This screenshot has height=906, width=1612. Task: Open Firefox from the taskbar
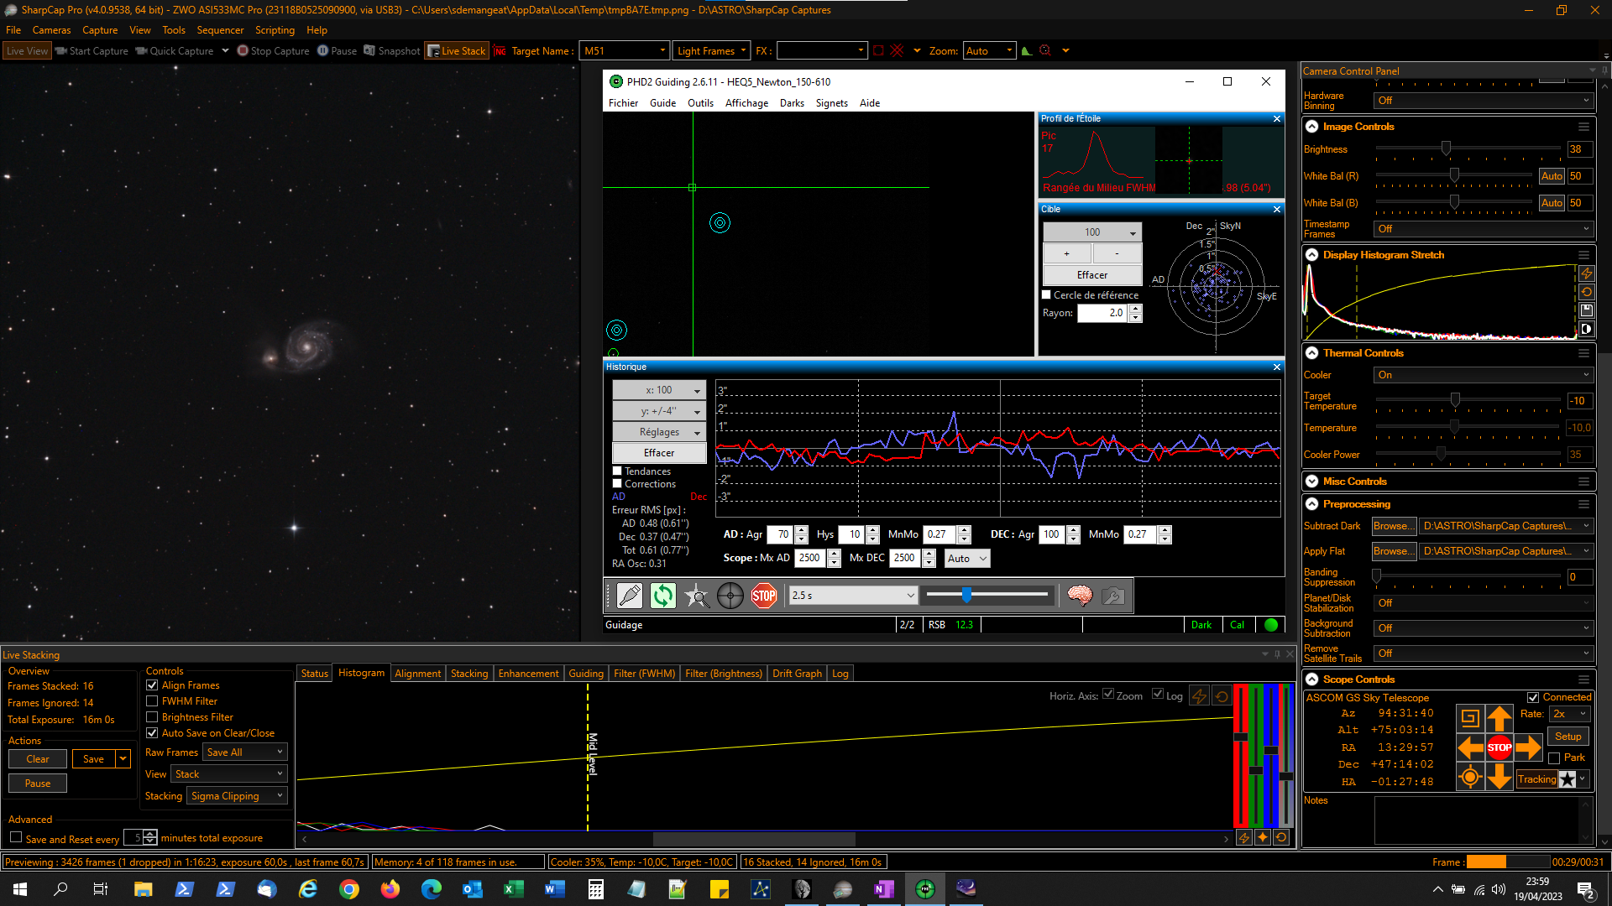coord(390,889)
